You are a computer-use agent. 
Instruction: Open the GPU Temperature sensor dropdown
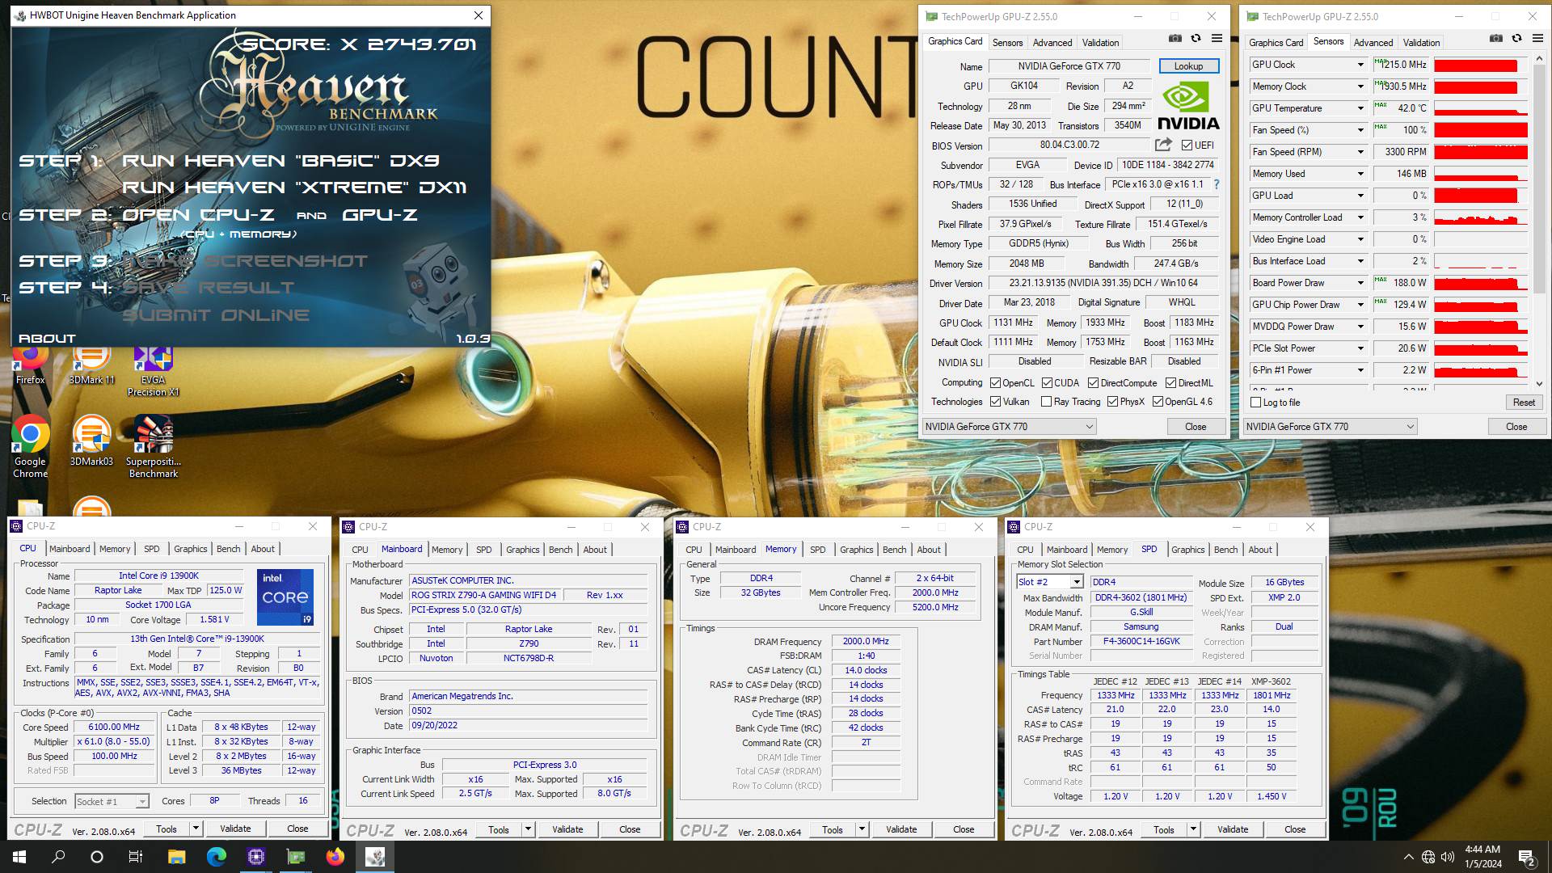click(1360, 108)
